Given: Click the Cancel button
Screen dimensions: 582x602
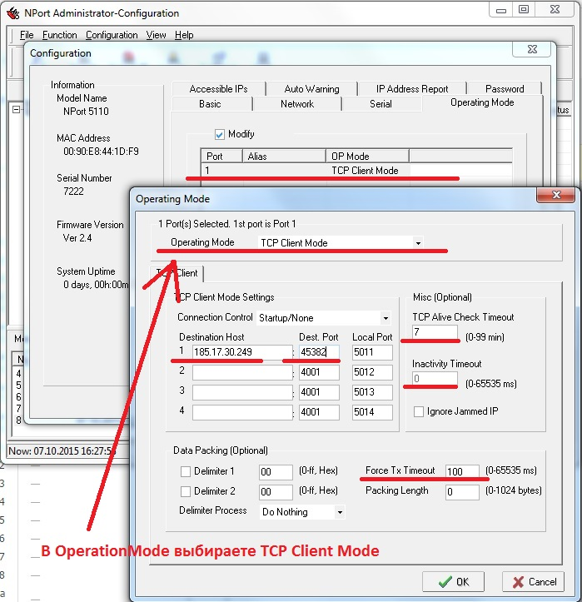Looking at the screenshot, I should 532,581.
